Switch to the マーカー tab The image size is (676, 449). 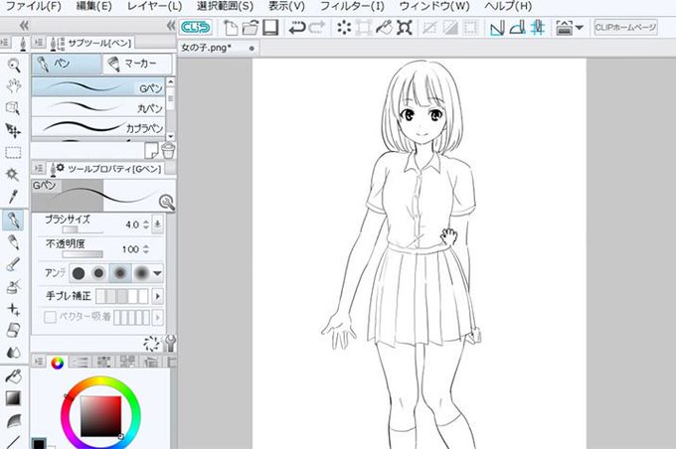pyautogui.click(x=137, y=64)
